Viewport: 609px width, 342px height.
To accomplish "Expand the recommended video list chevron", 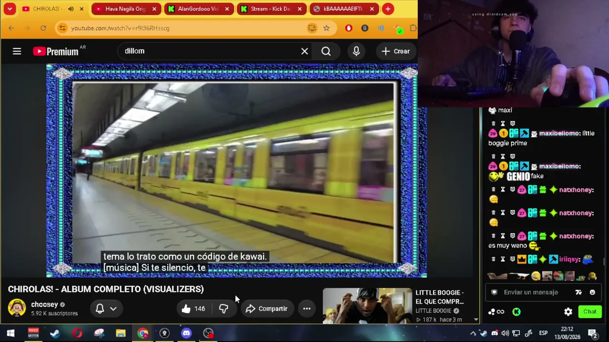I will coord(476,320).
